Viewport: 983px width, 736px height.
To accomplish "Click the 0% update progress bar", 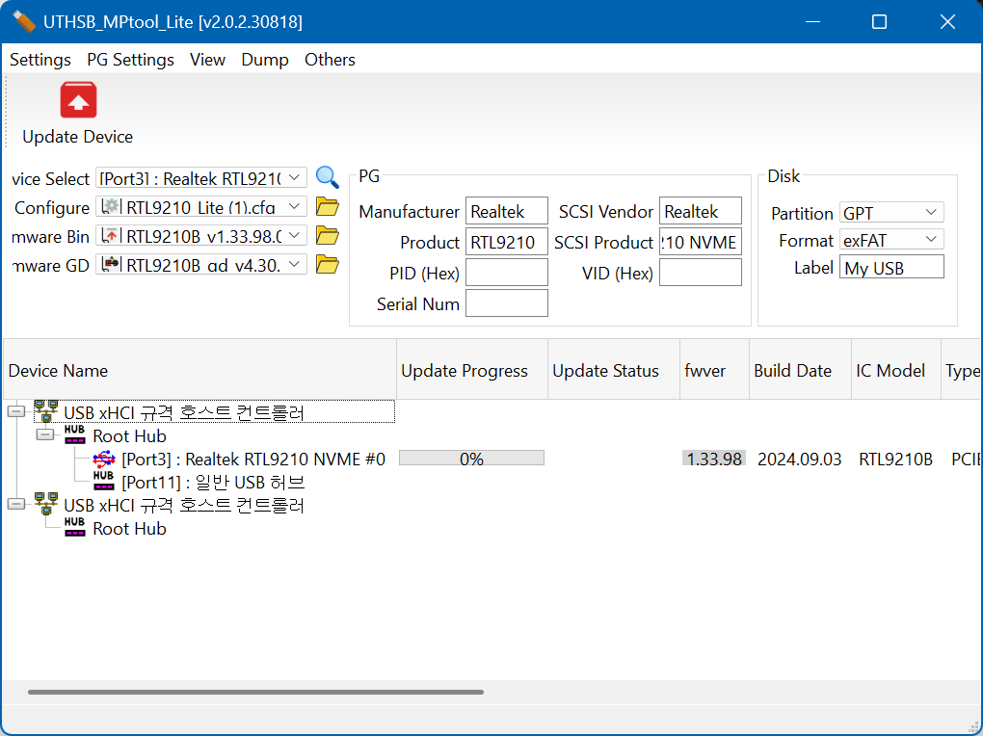I will tap(471, 459).
